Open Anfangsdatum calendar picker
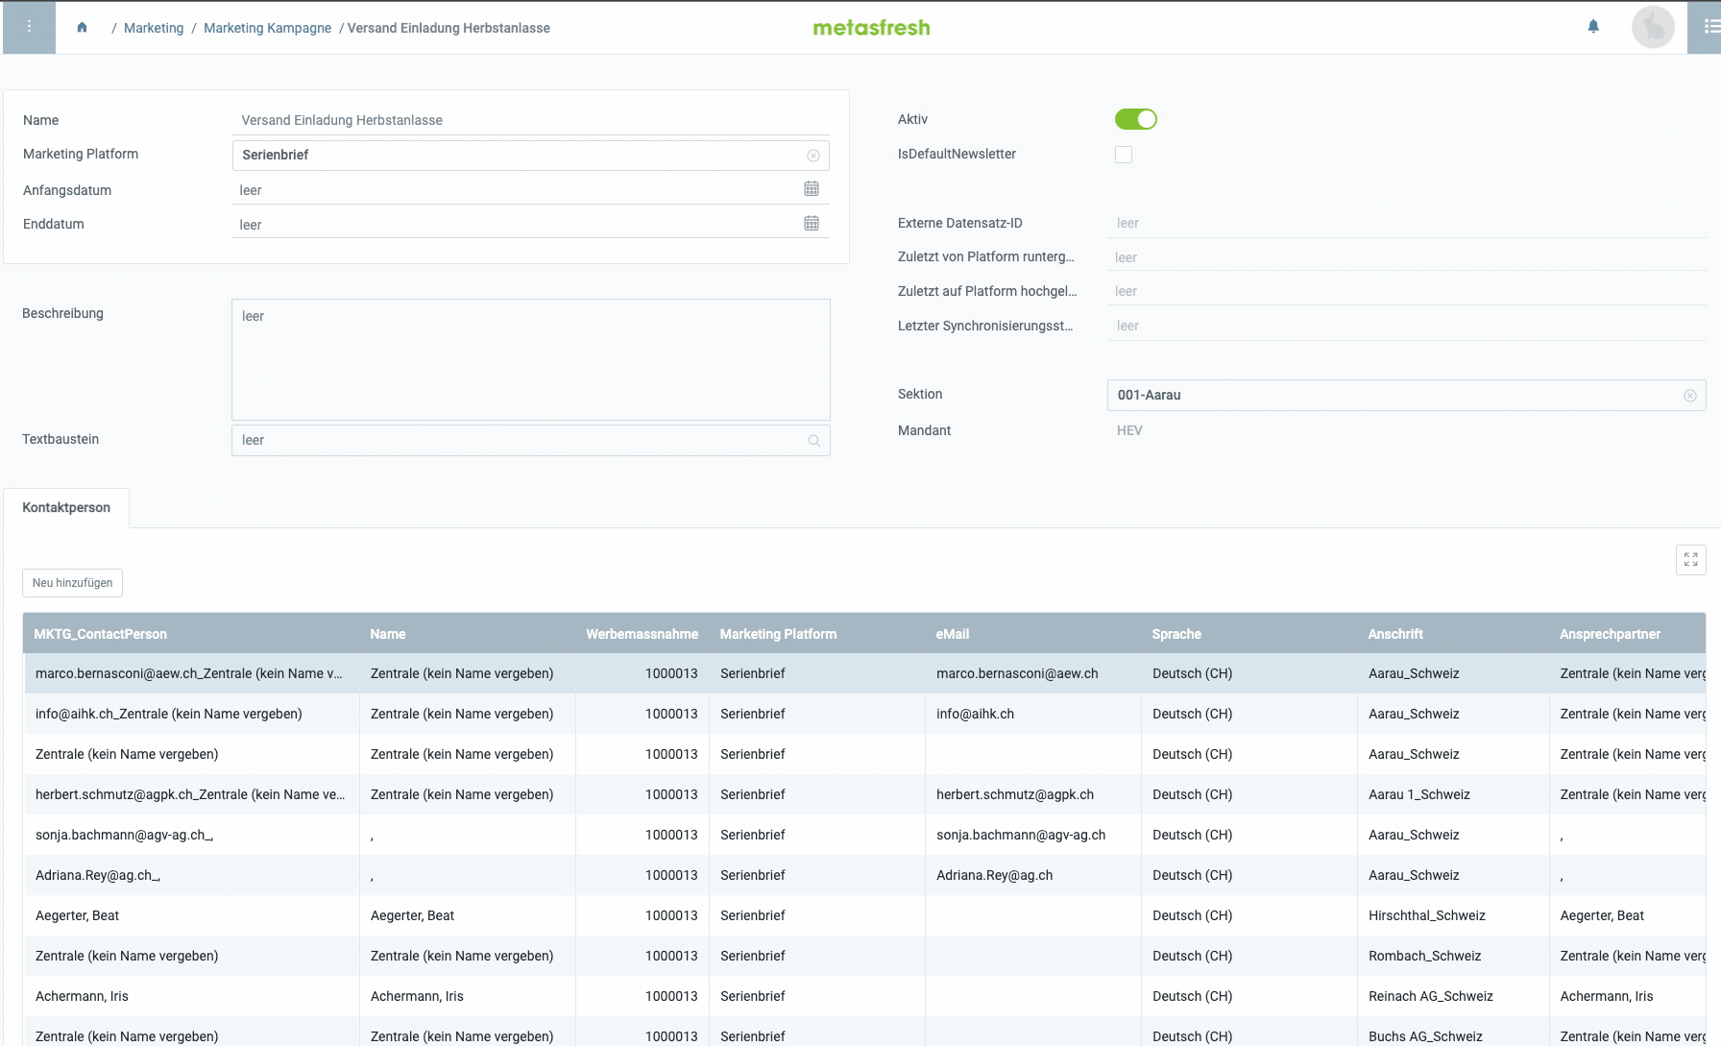This screenshot has width=1721, height=1046. tap(812, 189)
